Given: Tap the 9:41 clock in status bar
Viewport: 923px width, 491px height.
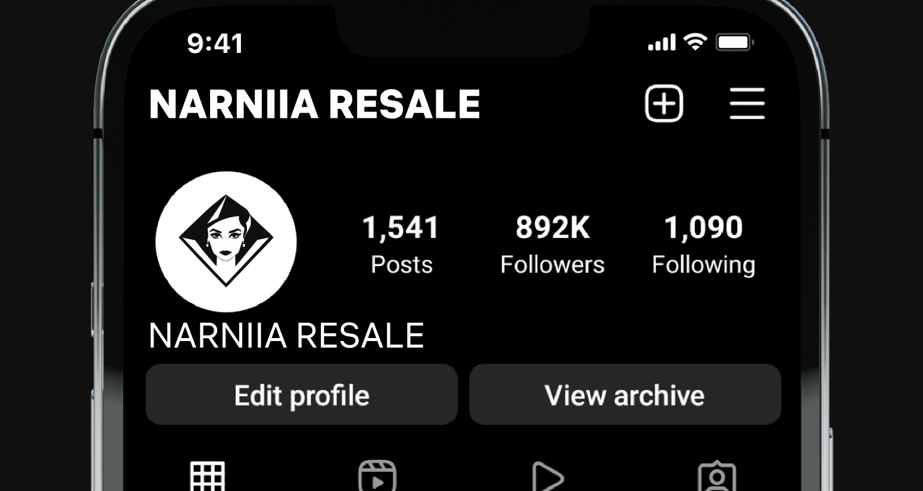Looking at the screenshot, I should click(215, 43).
